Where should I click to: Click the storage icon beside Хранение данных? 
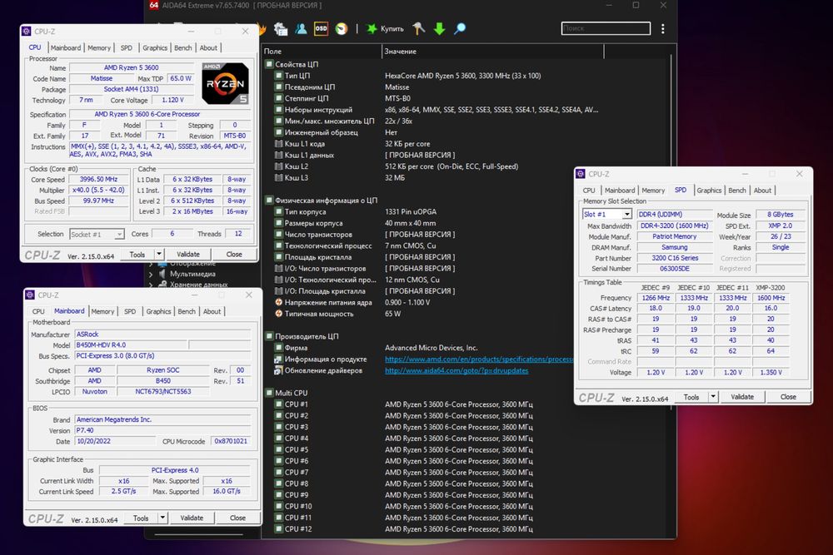tap(162, 285)
